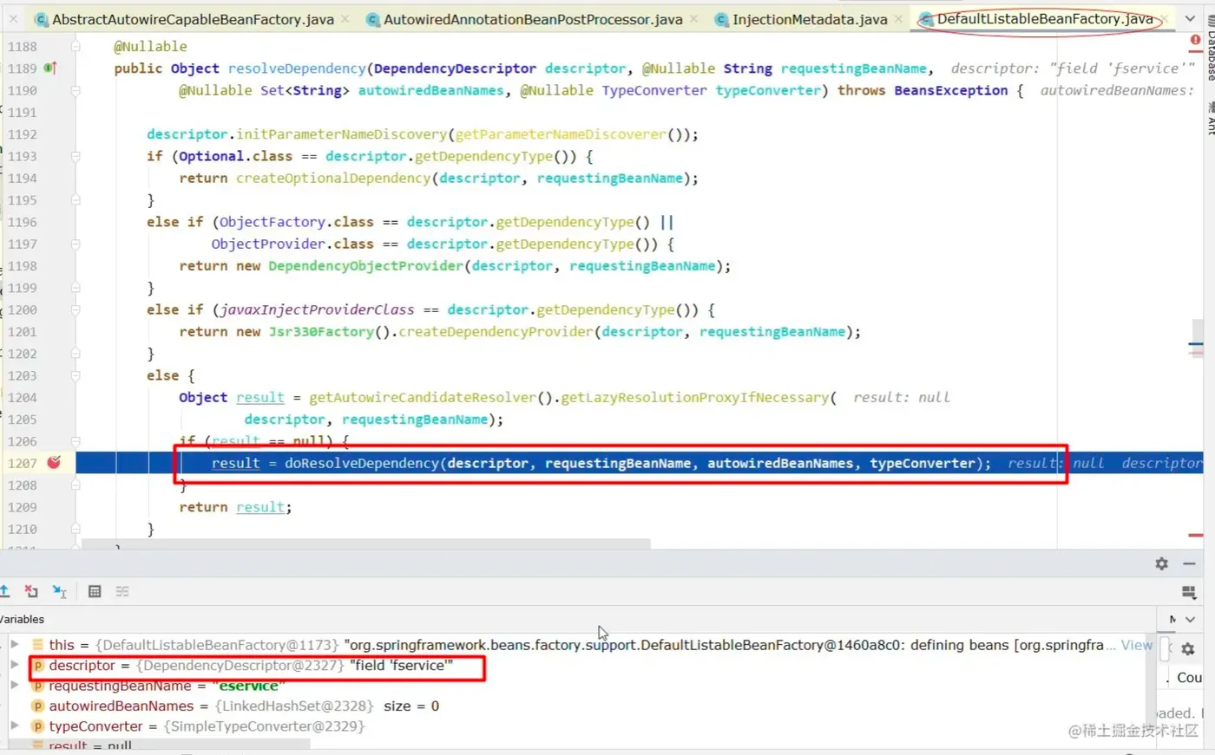Image resolution: width=1215 pixels, height=755 pixels.
Task: Click the Variables panel horizontal scrollbar
Action: (158, 744)
